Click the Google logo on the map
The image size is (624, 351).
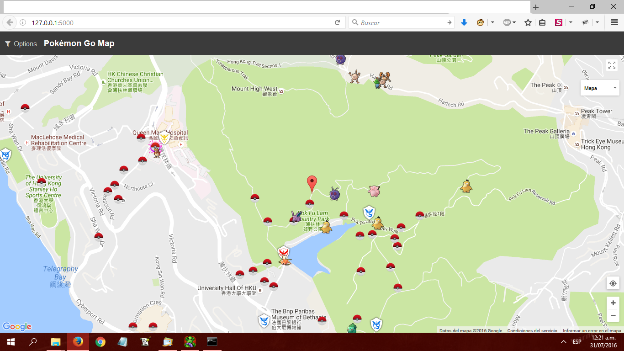(x=17, y=326)
